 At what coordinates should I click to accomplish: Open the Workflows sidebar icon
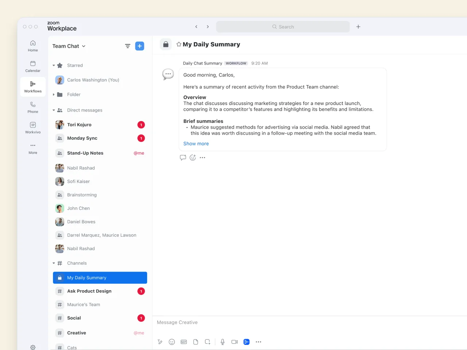pyautogui.click(x=32, y=87)
